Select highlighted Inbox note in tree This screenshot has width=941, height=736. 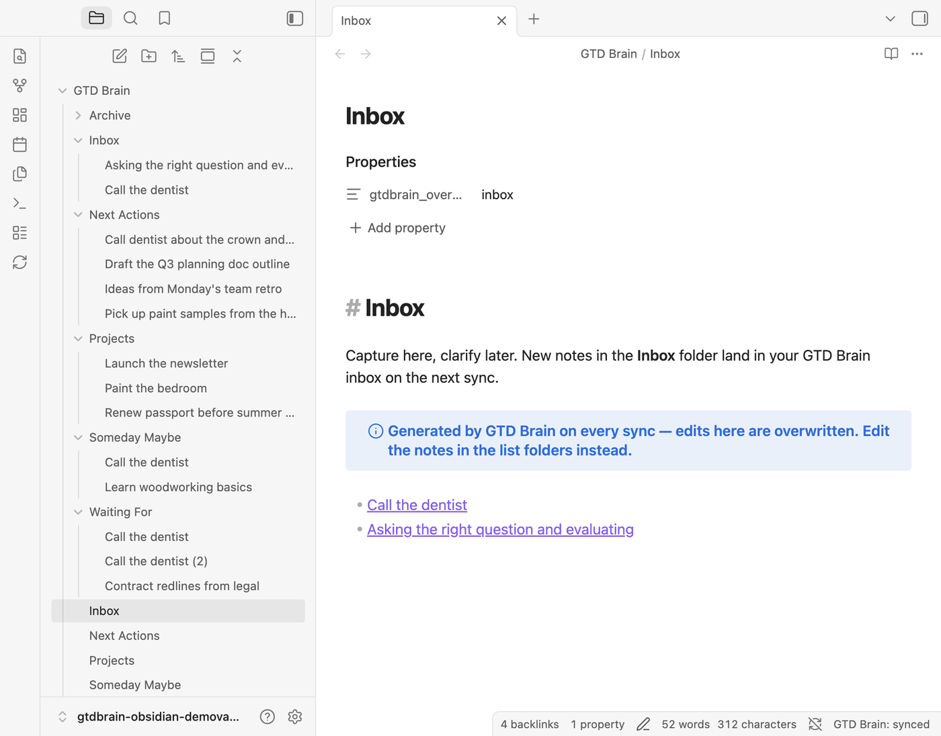[178, 611]
